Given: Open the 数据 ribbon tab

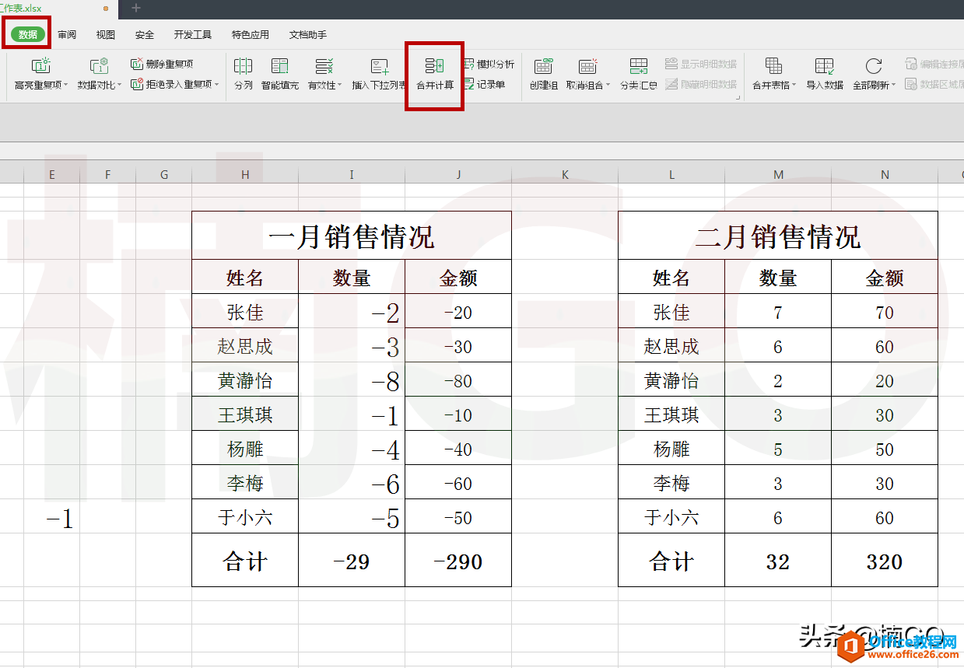Looking at the screenshot, I should (x=28, y=34).
